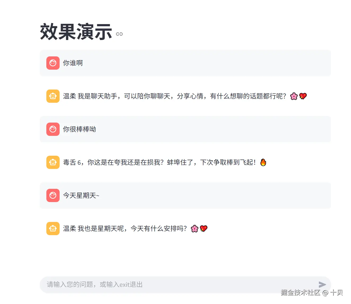Select the red face avatar beside 你很棒棒呦
351x304 pixels.
pyautogui.click(x=53, y=129)
